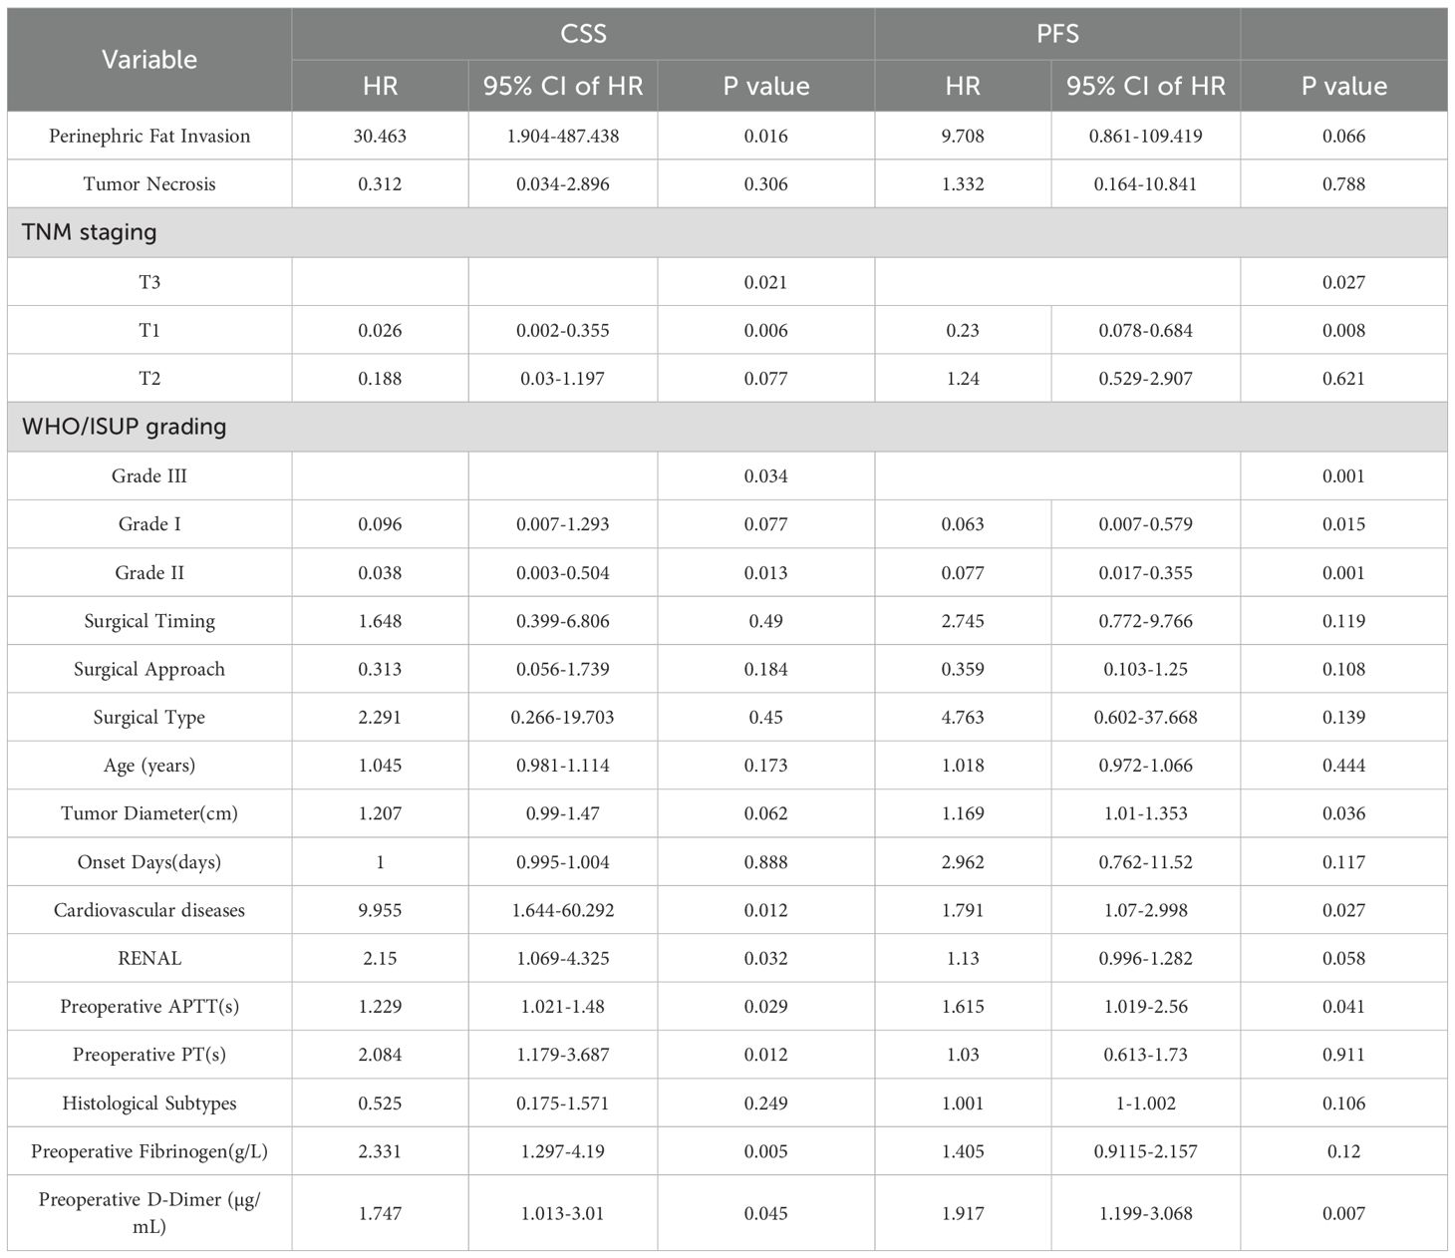Click the Preoperative Fibrinogen(g/L) row label
1455x1258 pixels.
pyautogui.click(x=149, y=1151)
